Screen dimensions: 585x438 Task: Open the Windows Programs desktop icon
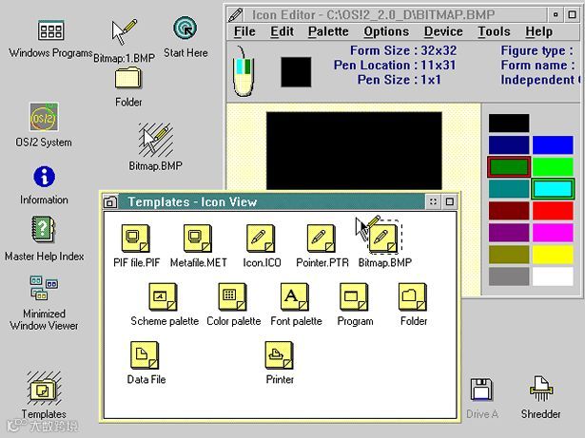pyautogui.click(x=51, y=30)
